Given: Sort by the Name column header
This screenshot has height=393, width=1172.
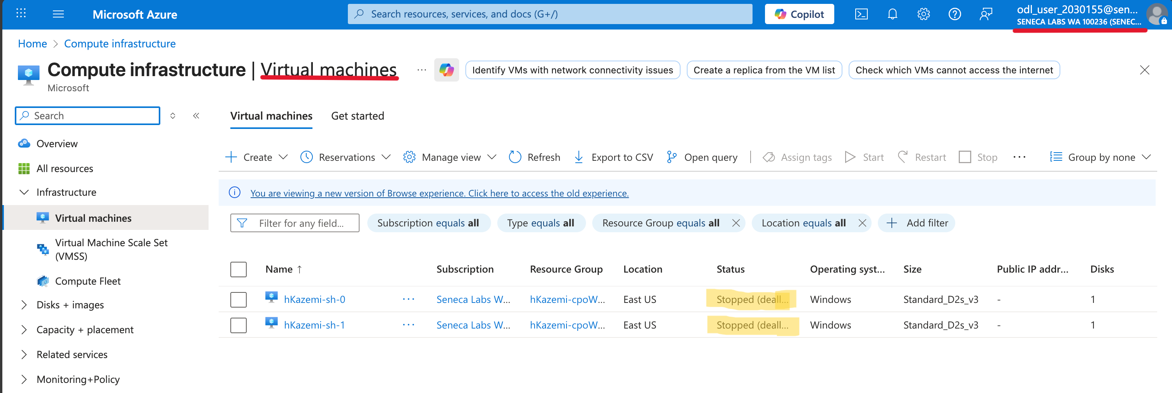Looking at the screenshot, I should click(x=283, y=269).
